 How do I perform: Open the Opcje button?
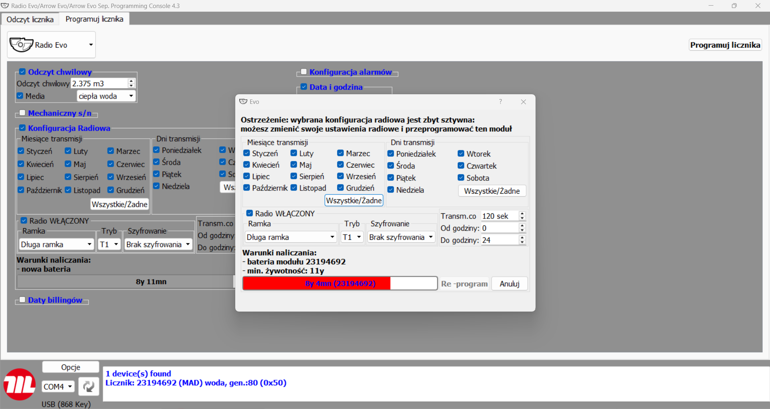click(x=71, y=367)
